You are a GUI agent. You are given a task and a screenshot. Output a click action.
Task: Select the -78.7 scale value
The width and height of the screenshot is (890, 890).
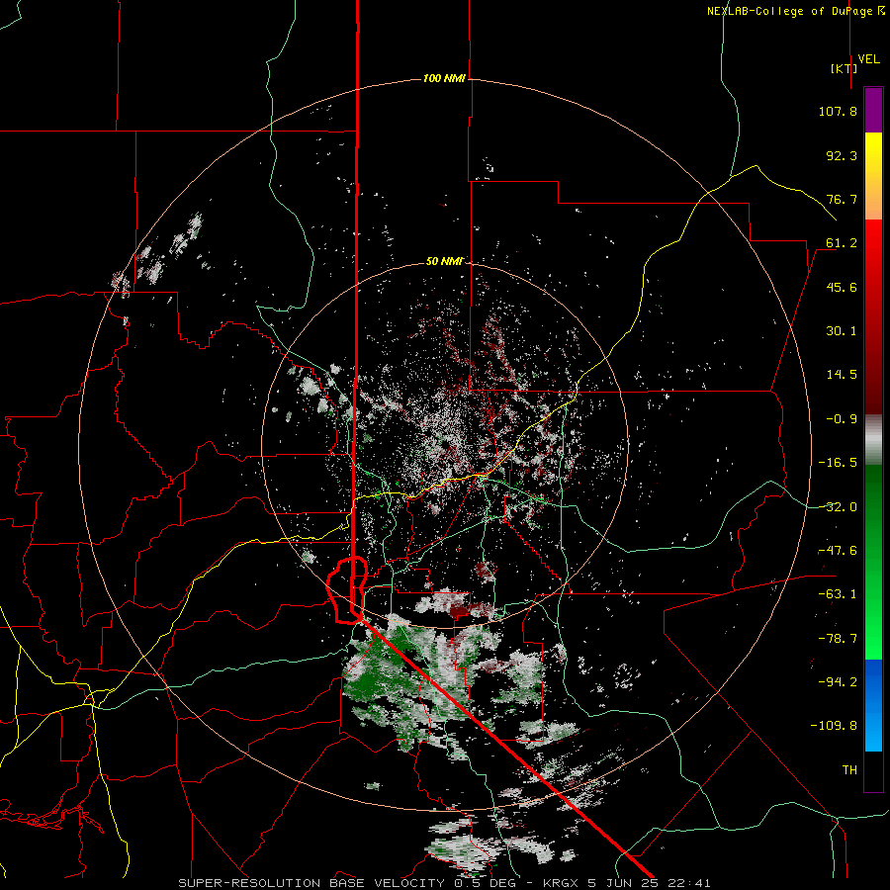[838, 639]
